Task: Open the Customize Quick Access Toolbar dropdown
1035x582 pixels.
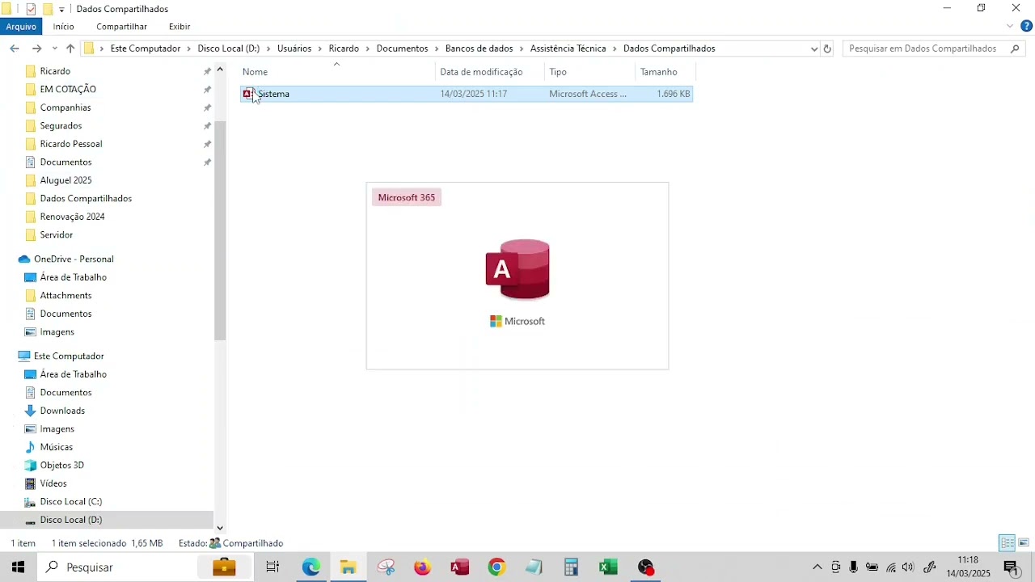Action: [x=61, y=10]
